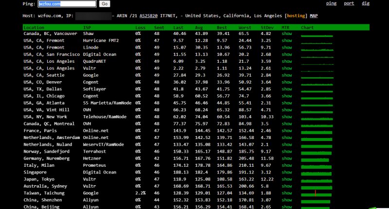Open the dig tool link
This screenshot has height=209, width=389.
(366, 3)
